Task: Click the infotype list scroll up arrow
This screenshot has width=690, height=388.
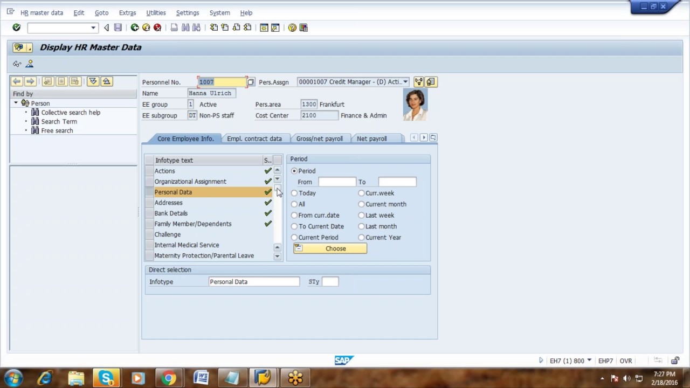Action: (277, 170)
